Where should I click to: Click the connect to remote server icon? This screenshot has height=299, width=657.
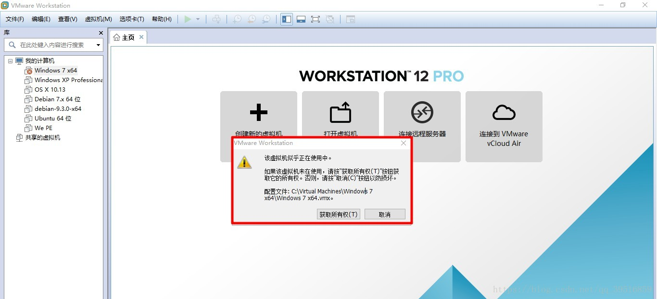point(422,113)
